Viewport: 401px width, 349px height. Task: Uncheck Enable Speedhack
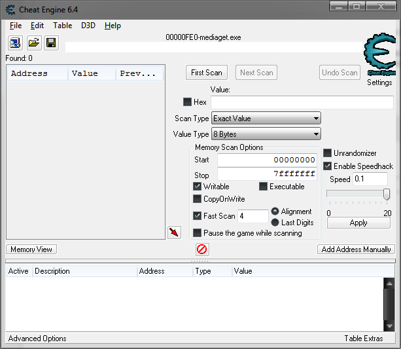click(327, 166)
